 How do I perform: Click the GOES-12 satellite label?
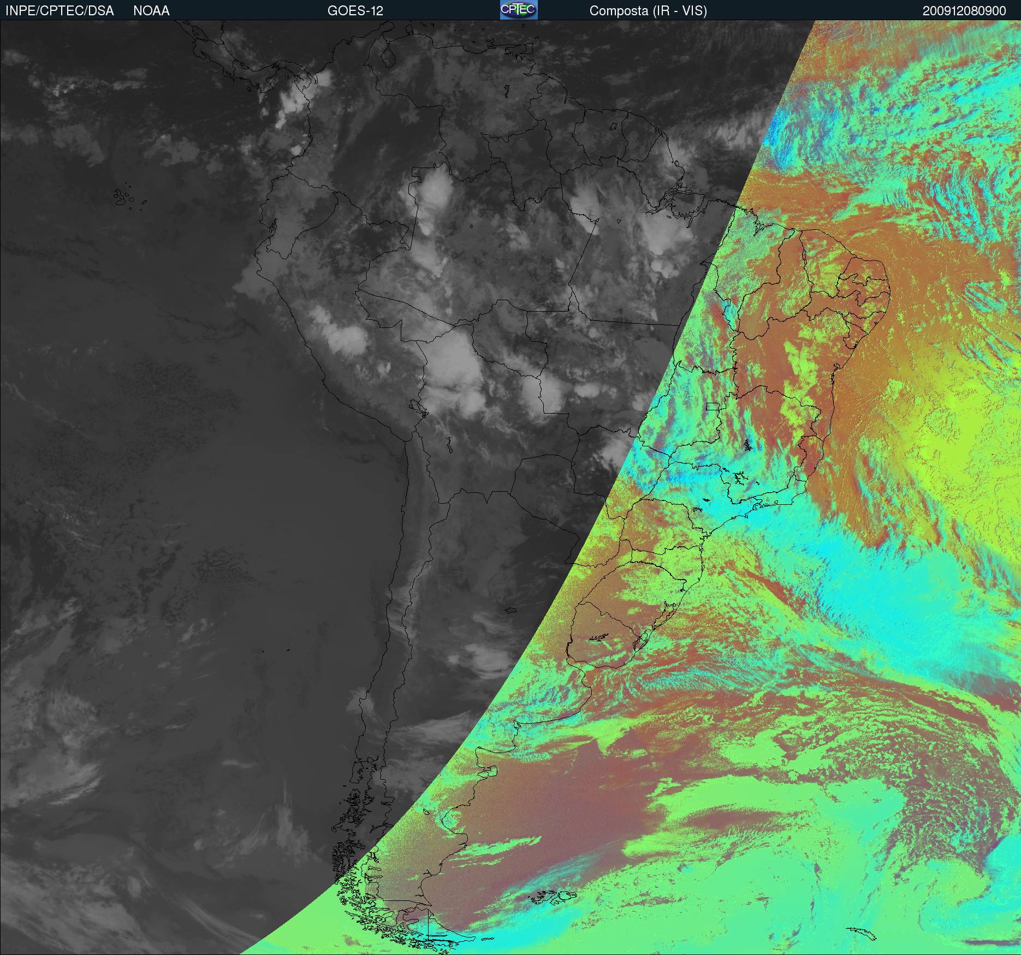[355, 11]
